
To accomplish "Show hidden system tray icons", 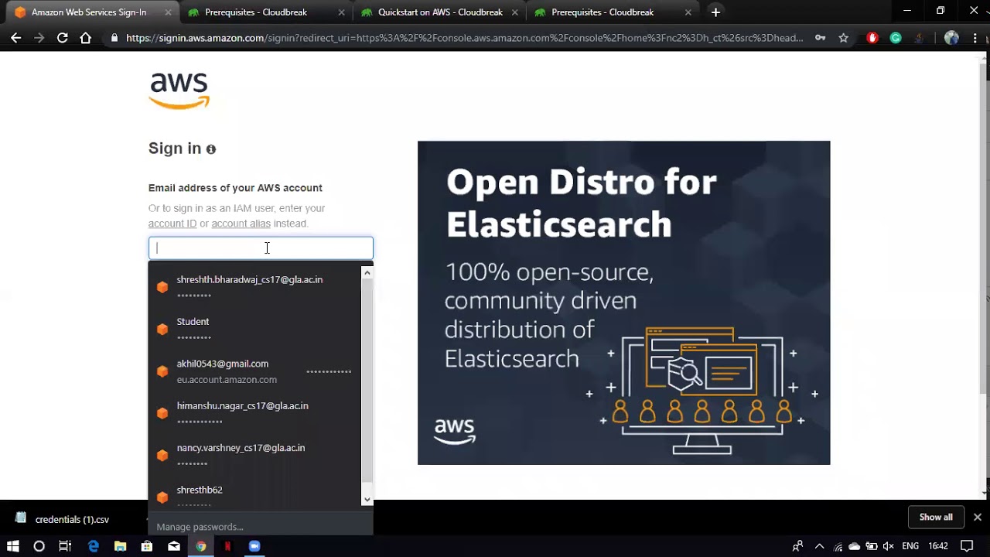I will [819, 546].
